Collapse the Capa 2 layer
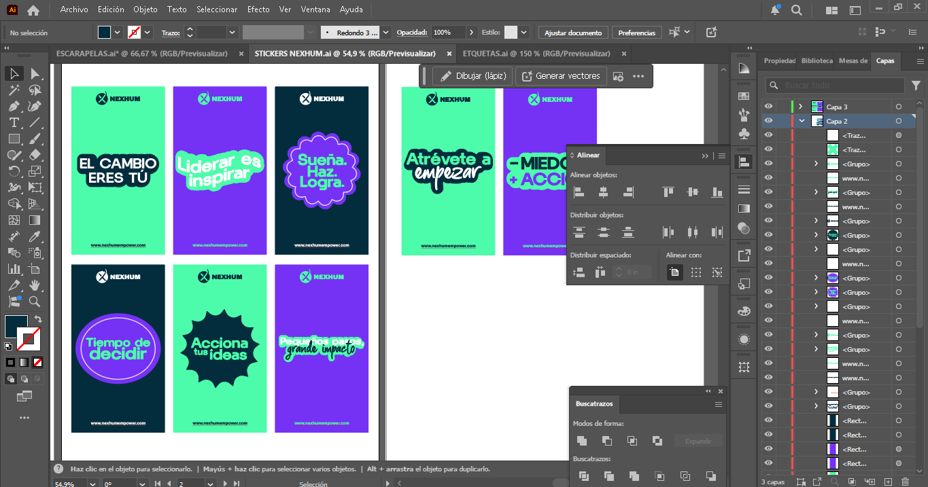Viewport: 928px width, 487px height. [802, 121]
